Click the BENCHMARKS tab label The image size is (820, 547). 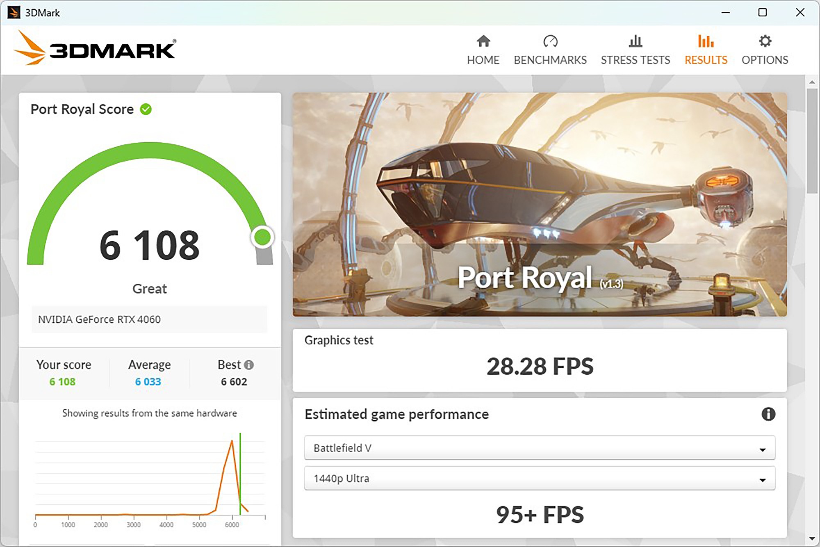(550, 60)
